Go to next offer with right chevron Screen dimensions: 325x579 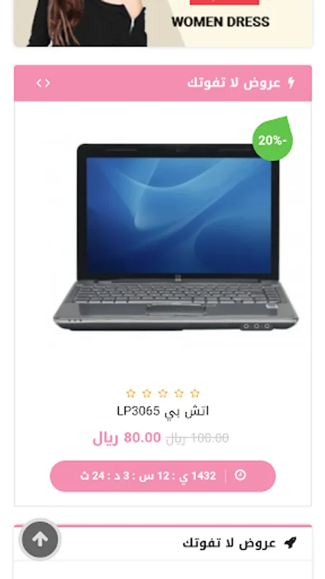48,84
